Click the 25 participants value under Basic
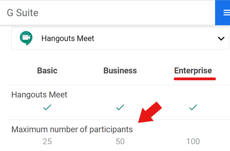The image size is (230, 151). 47,142
